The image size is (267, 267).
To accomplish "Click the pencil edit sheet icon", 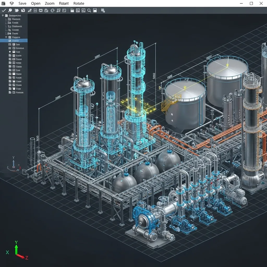I will coord(58,10).
